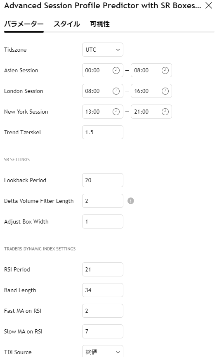Viewport: 217px width, 357px height.
Task: Click the Trend Tærskel value field
Action: point(103,132)
